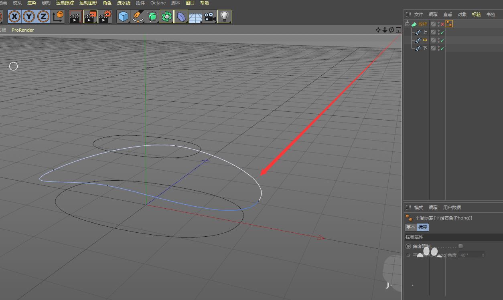
Task: Disable the 中 spline green checkmark
Action: pos(442,40)
